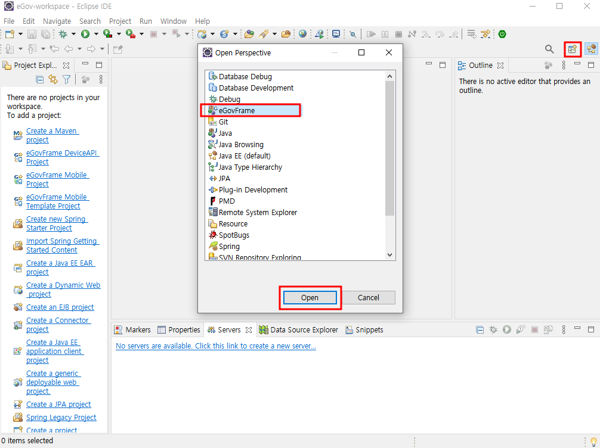The height and width of the screenshot is (448, 600).
Task: Open the Run dropdown arrow
Action: tap(96, 34)
